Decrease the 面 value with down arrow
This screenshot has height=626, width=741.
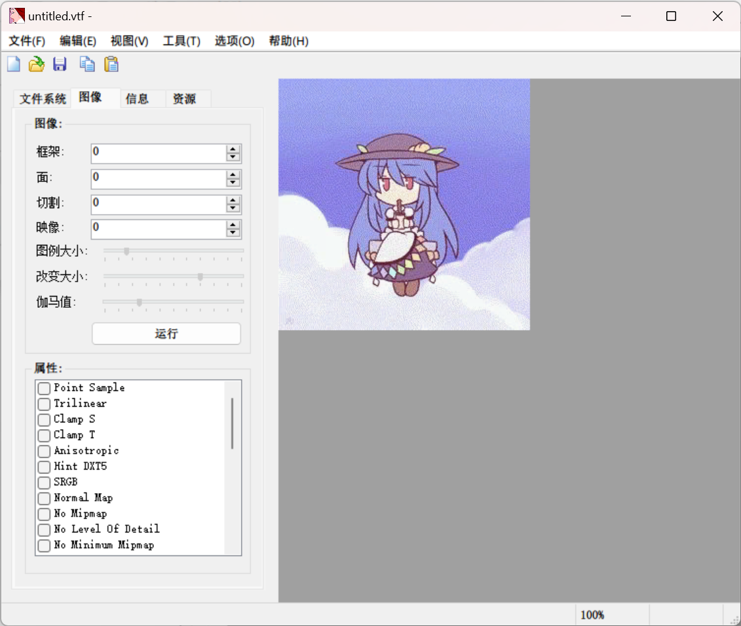(233, 183)
